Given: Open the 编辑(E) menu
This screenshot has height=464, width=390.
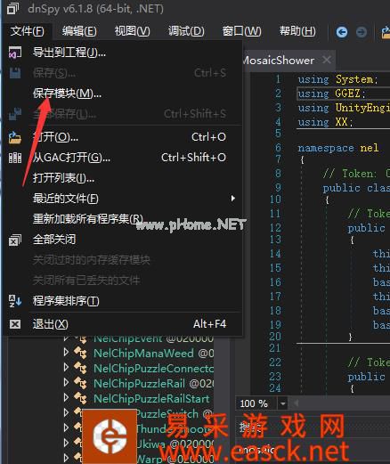Looking at the screenshot, I should click(79, 31).
